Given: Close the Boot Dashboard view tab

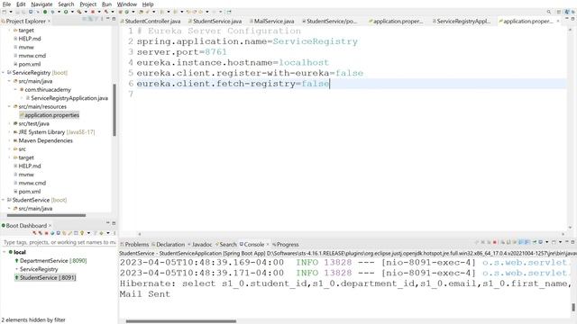Looking at the screenshot, I should pos(50,226).
